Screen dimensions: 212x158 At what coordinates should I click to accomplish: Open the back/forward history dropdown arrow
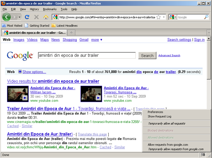pos(20,17)
